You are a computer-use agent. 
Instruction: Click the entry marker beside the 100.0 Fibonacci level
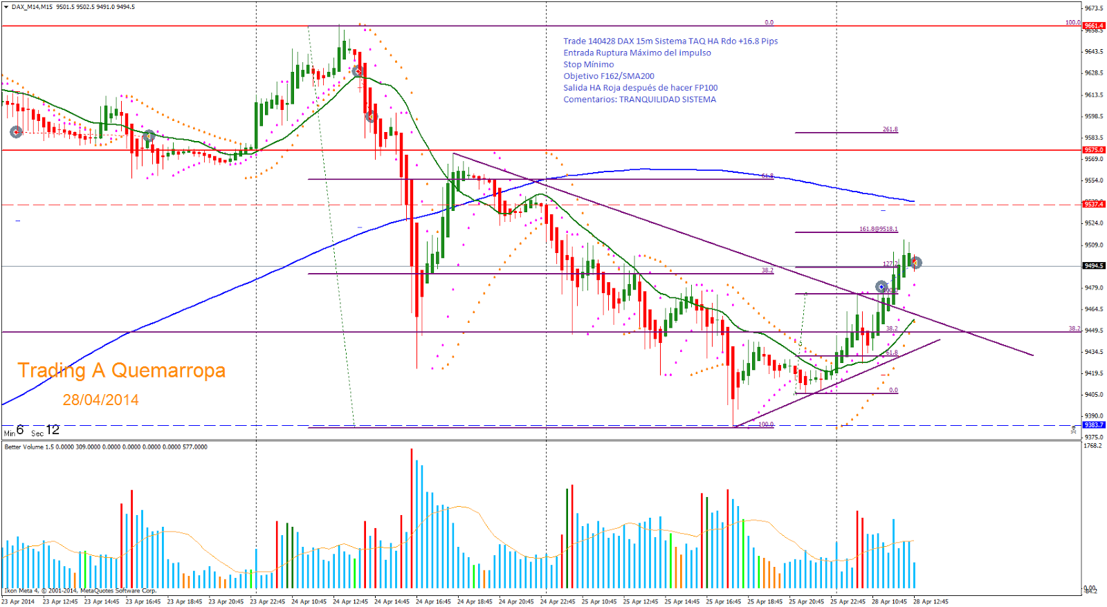click(x=881, y=286)
